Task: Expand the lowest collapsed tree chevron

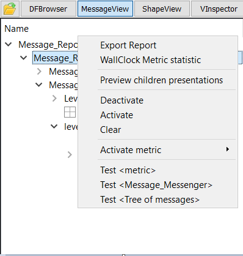Action: tap(70, 155)
